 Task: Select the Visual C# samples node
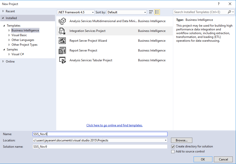18,54
